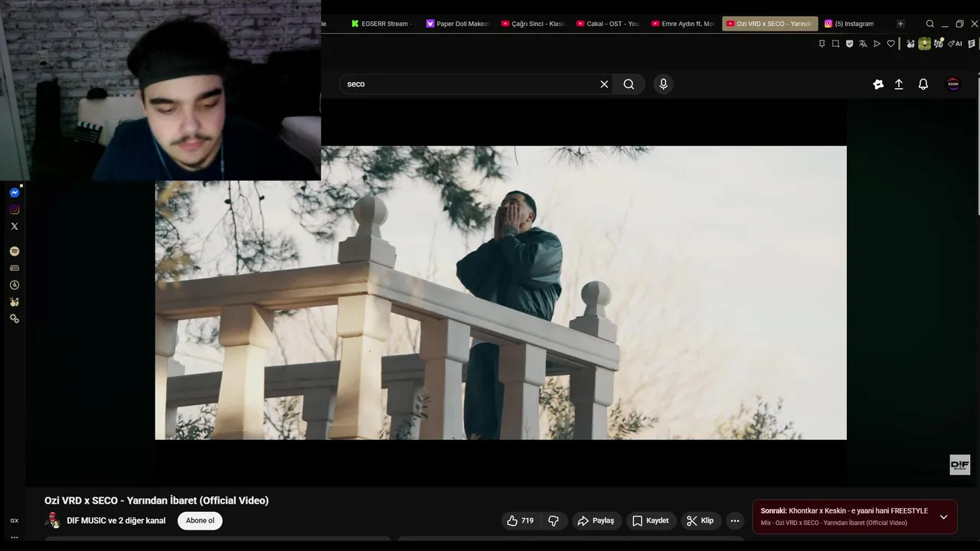Screen dimensions: 980x551
Task: Like the video (719 likes)
Action: (x=520, y=520)
